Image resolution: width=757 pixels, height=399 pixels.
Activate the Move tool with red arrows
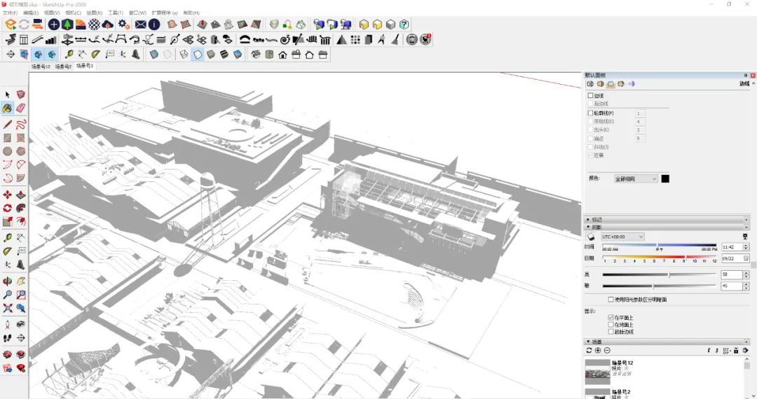[x=7, y=195]
